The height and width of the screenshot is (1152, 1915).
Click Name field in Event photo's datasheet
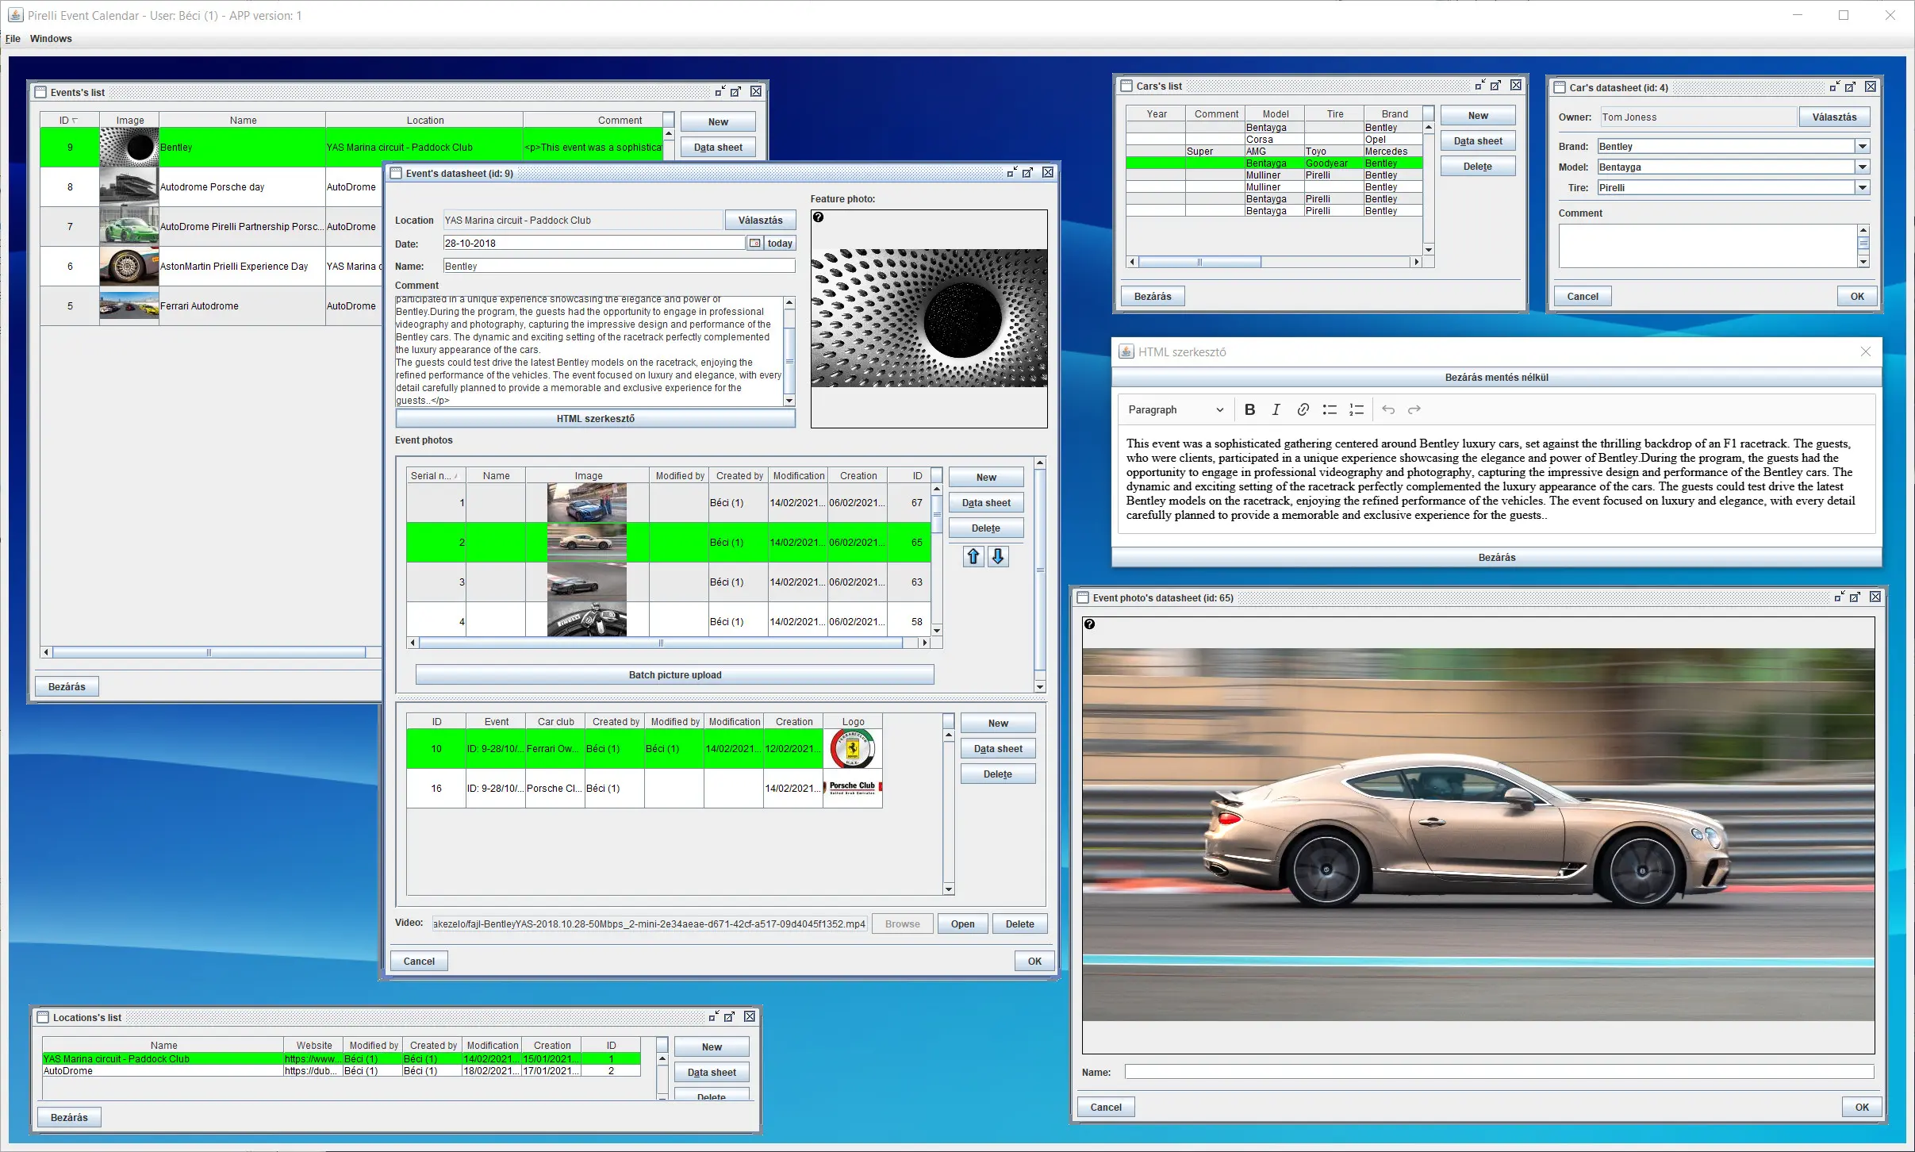pyautogui.click(x=1499, y=1072)
